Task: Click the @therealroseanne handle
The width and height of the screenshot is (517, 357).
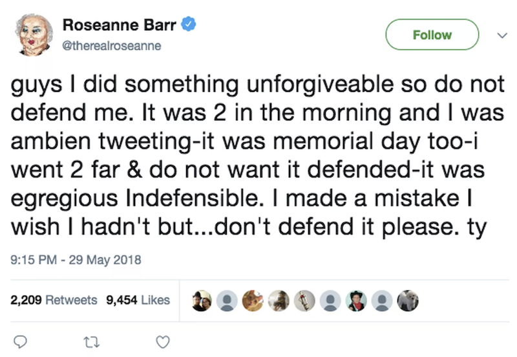Action: tap(111, 45)
